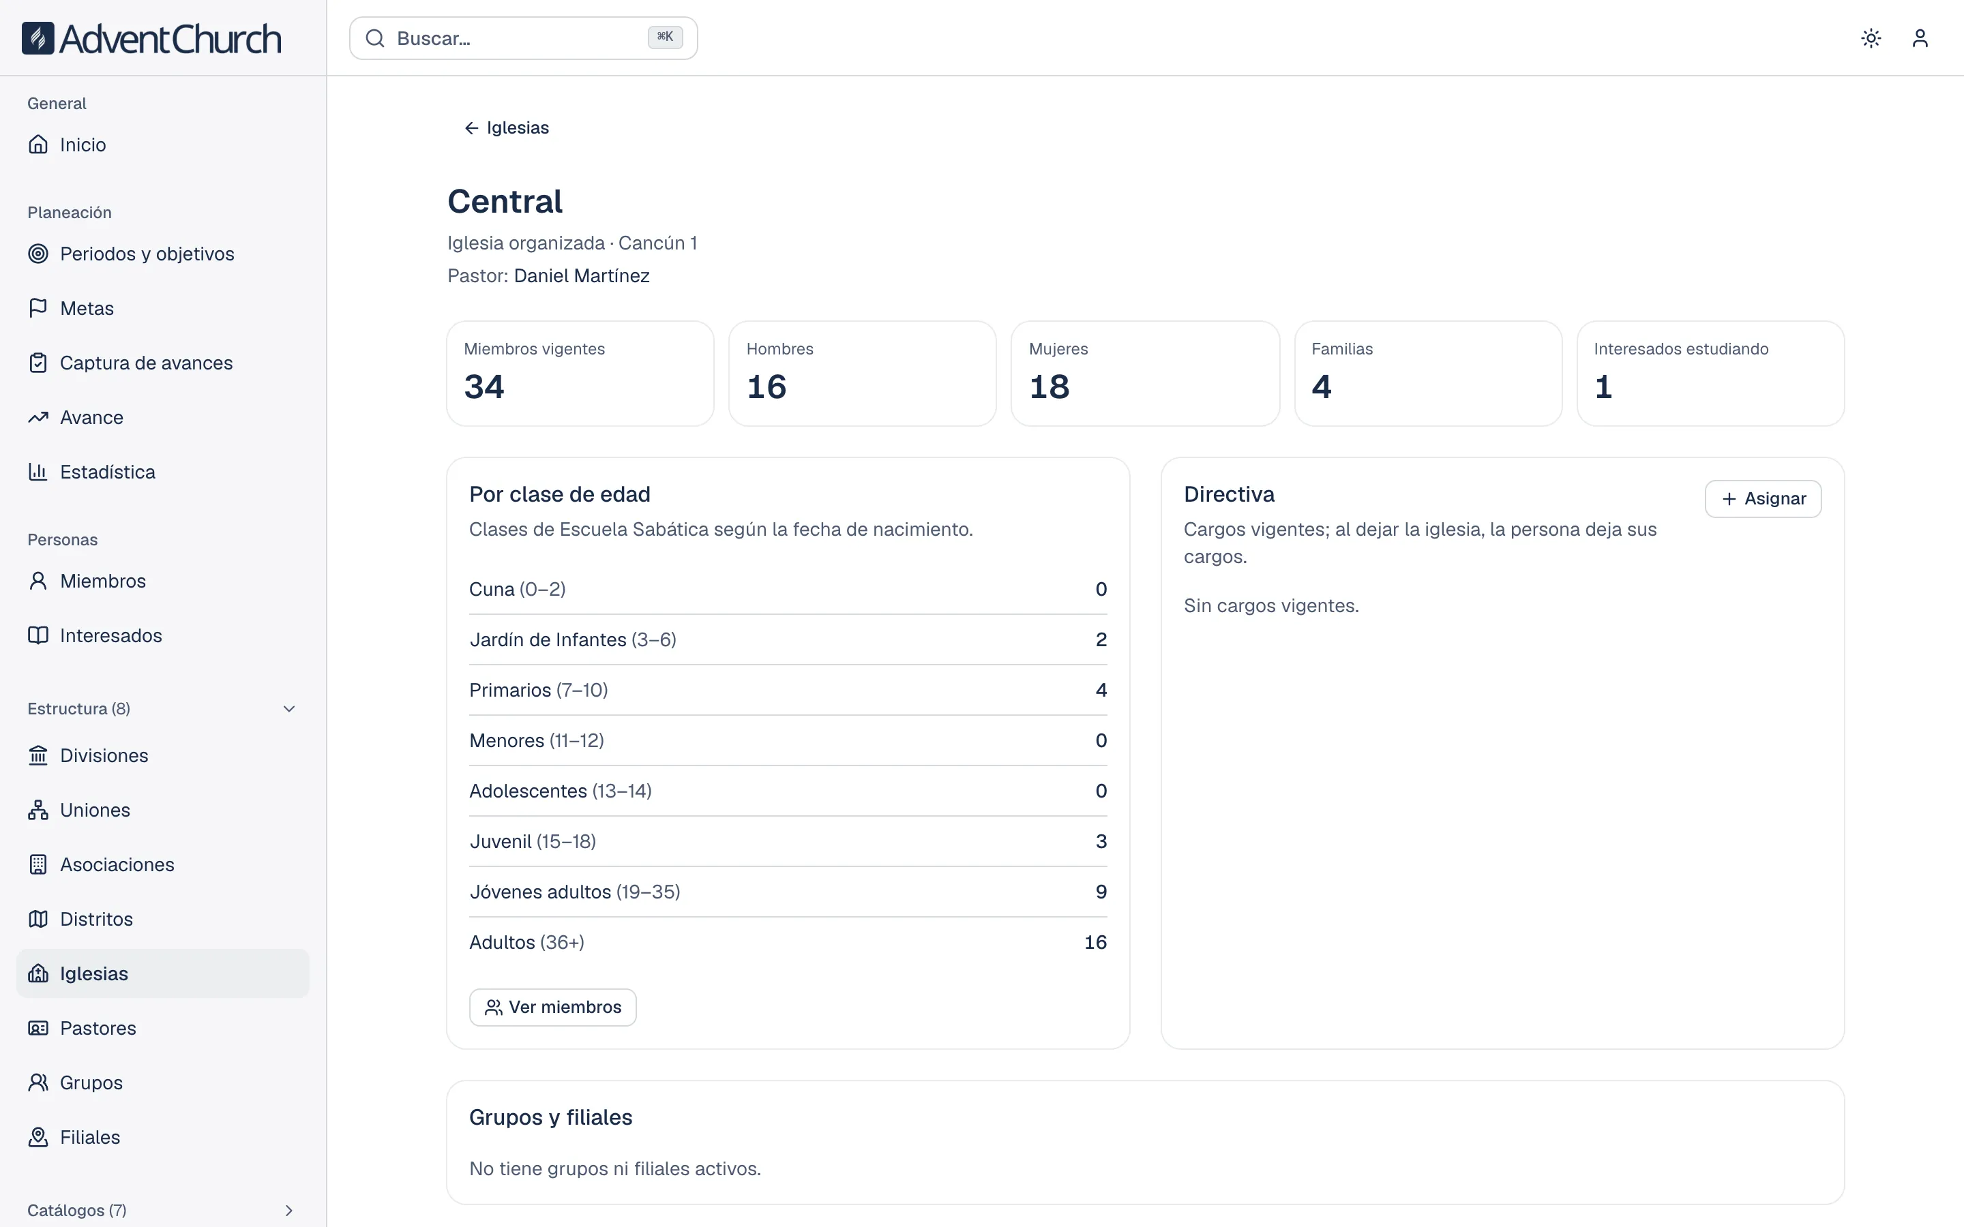Click the Asignar button in Directiva
The height and width of the screenshot is (1227, 1964).
(1763, 498)
